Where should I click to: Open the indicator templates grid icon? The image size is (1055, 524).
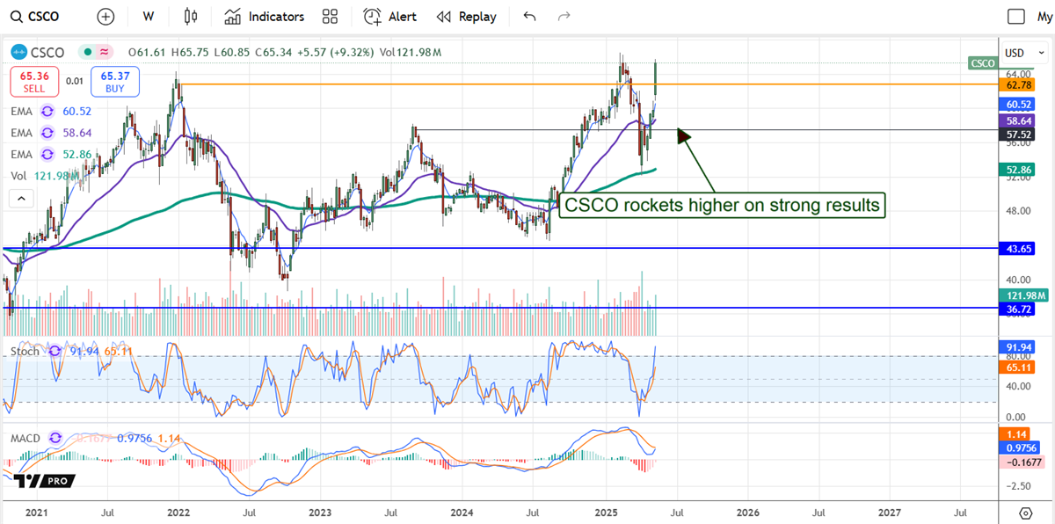[330, 17]
